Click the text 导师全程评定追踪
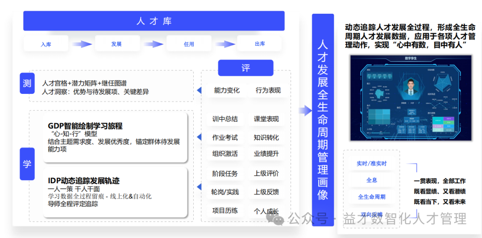Viewport: 482px width, 238px height. point(73,204)
